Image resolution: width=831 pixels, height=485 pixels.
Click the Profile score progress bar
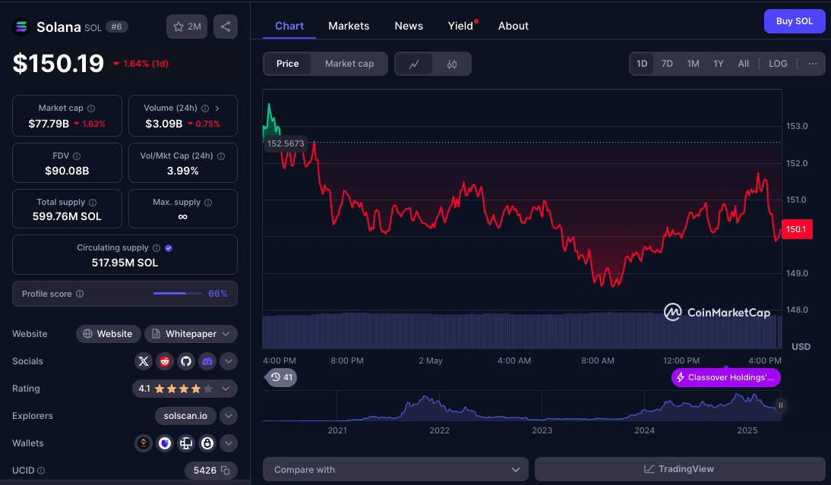(178, 293)
